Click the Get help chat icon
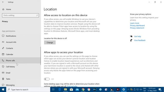The height and width of the screenshot is (92, 164). 131,36
